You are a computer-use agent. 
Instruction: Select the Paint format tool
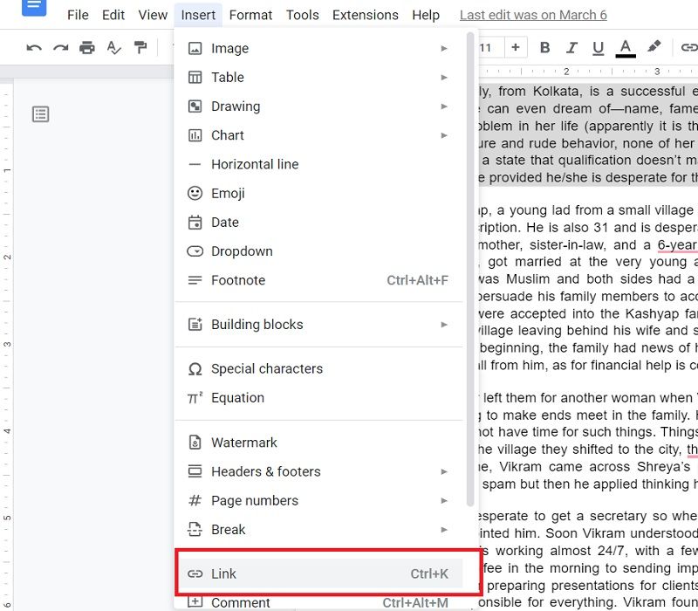[x=141, y=48]
